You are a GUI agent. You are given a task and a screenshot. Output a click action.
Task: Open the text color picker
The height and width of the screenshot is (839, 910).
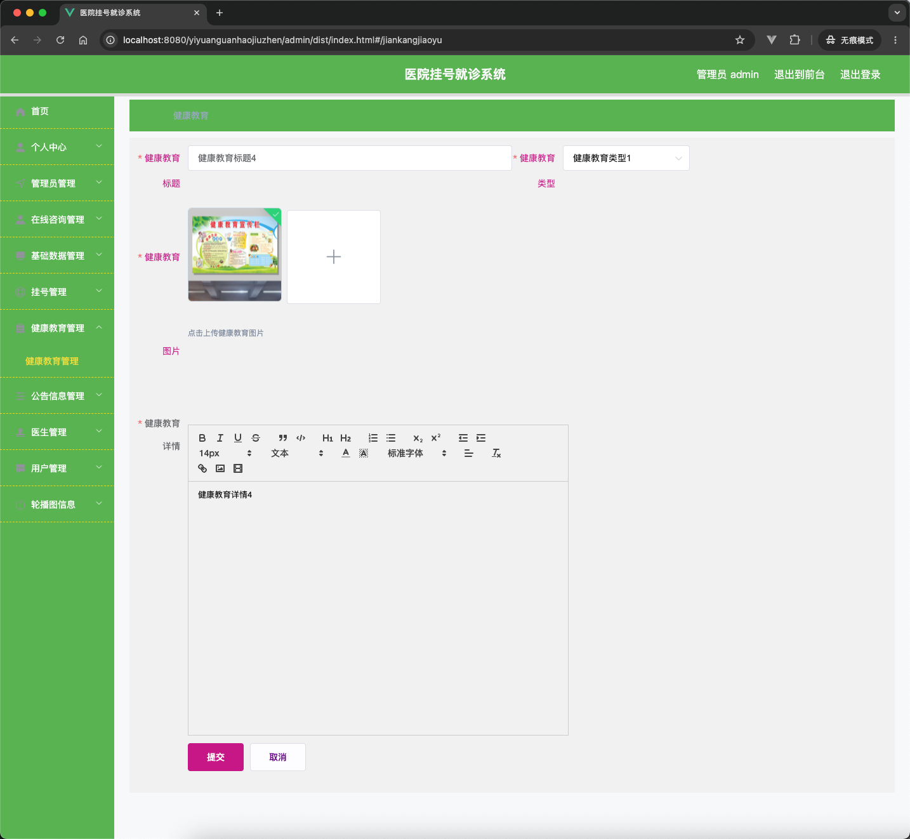346,453
